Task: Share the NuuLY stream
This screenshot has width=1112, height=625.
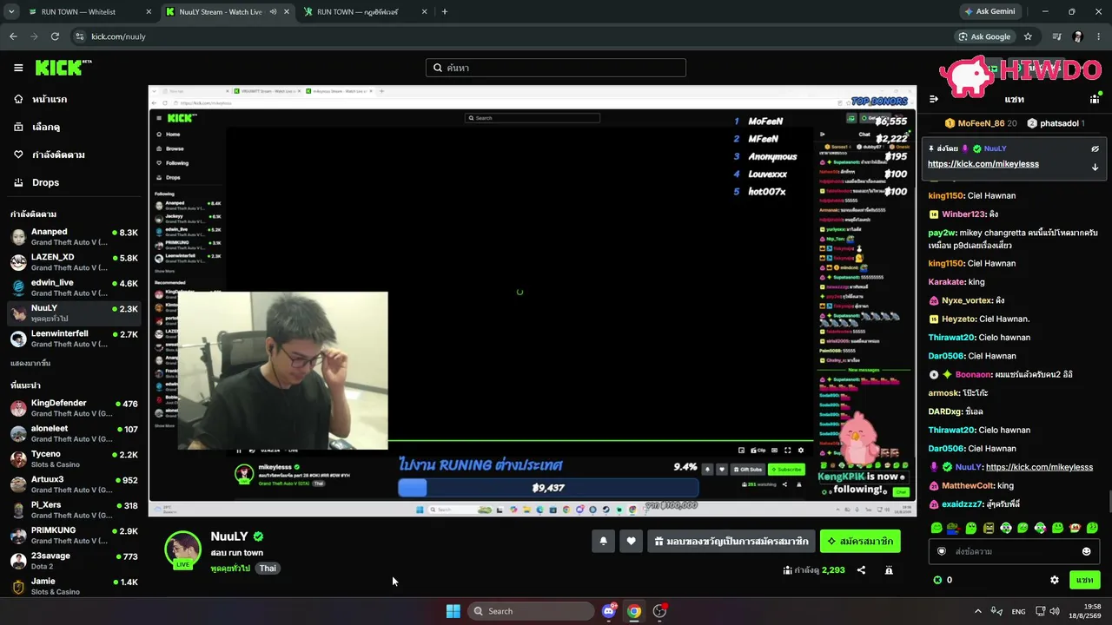Action: click(861, 570)
